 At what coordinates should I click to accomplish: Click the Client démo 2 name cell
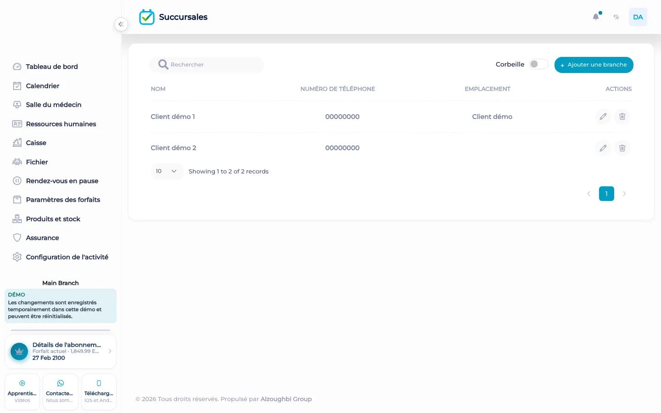point(174,148)
